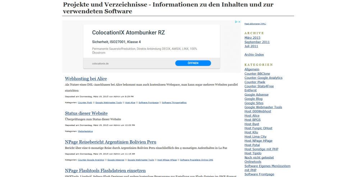Select September 2011 archive entry
Viewport: 356px width, 177px height.
257,42
